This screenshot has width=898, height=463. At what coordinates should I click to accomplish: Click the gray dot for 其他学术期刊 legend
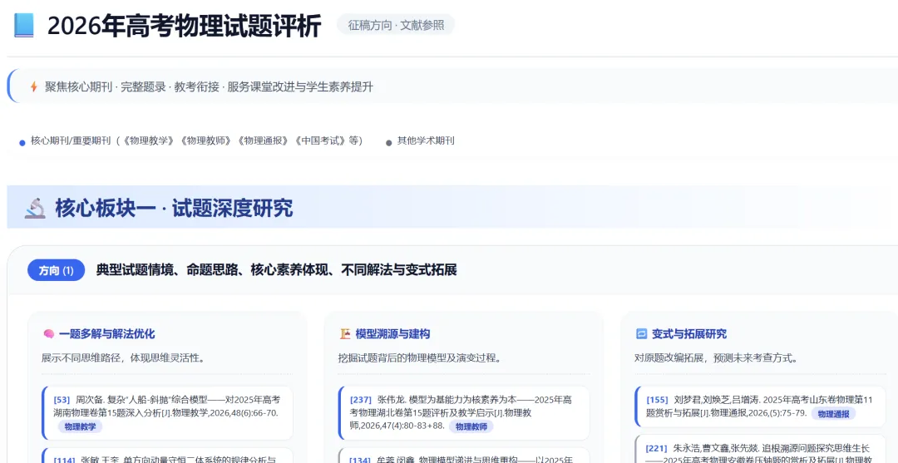point(389,143)
